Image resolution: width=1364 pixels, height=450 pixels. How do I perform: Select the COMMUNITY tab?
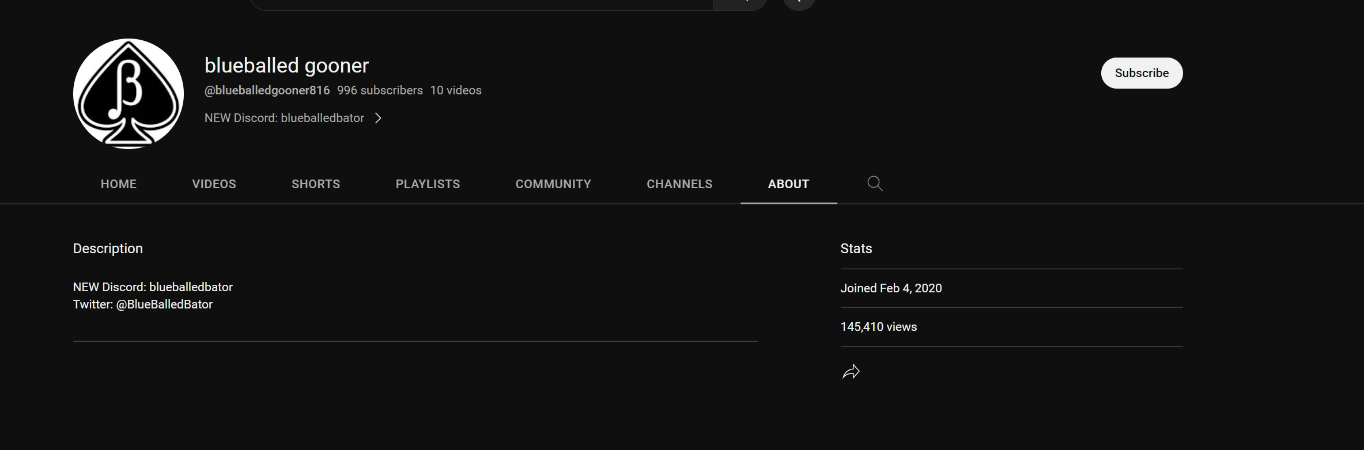[553, 184]
